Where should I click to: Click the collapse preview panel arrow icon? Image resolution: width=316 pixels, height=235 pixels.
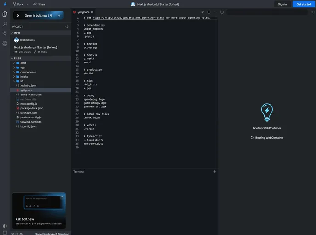pyautogui.click(x=313, y=12)
